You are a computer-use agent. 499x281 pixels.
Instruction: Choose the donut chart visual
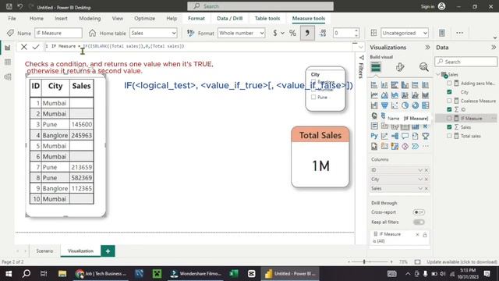click(415, 105)
